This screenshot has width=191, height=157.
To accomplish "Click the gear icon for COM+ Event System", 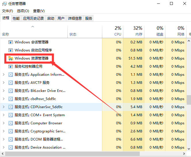I will coord(11,115).
